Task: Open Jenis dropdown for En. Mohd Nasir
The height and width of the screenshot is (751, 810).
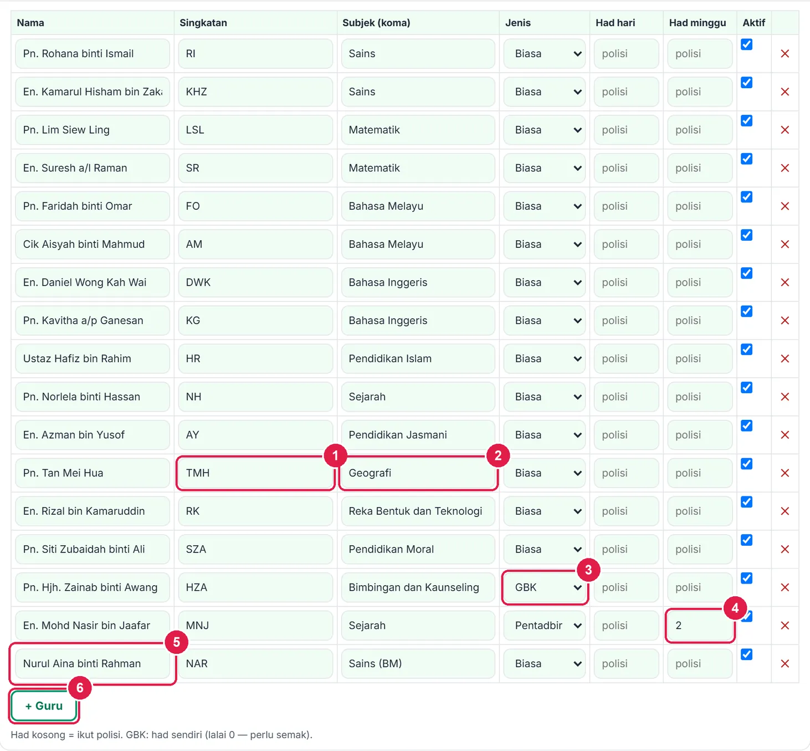Action: 544,626
